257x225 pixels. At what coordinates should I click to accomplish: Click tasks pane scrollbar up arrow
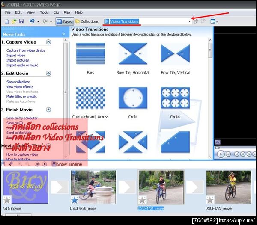point(66,40)
